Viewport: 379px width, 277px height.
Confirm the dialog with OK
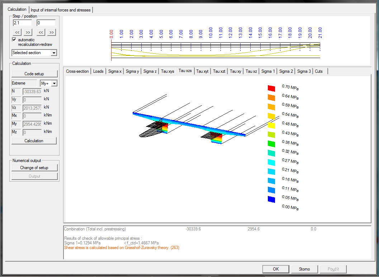[276, 269]
